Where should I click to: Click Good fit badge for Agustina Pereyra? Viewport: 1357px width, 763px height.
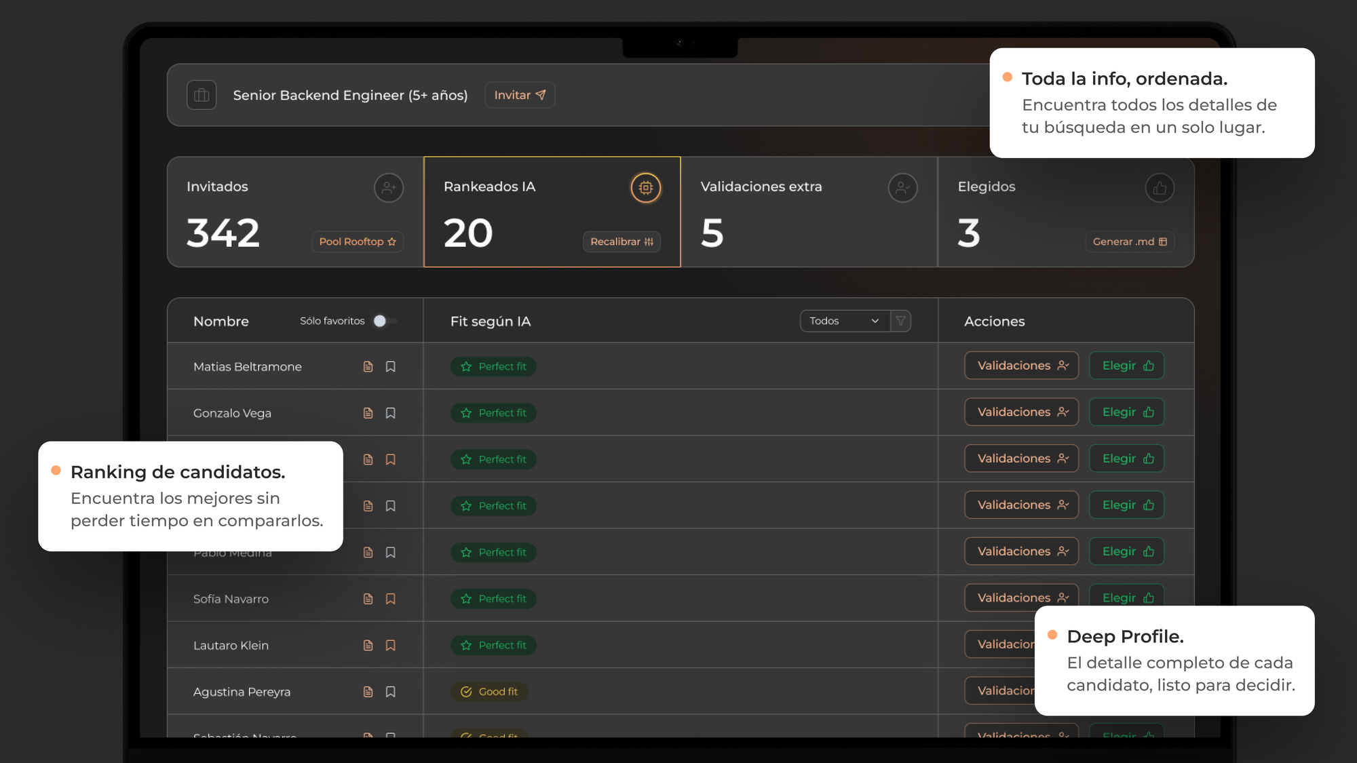click(489, 692)
